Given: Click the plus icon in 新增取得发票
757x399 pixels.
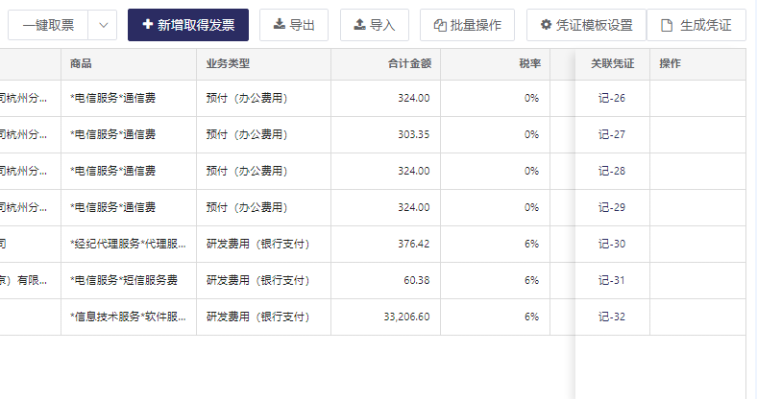Looking at the screenshot, I should point(148,24).
